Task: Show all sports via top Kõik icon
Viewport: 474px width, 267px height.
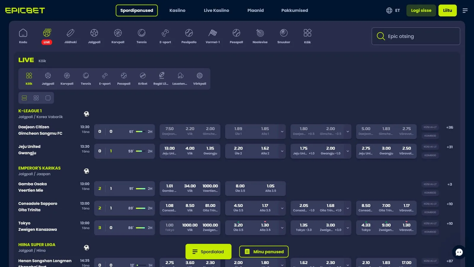Action: click(308, 36)
